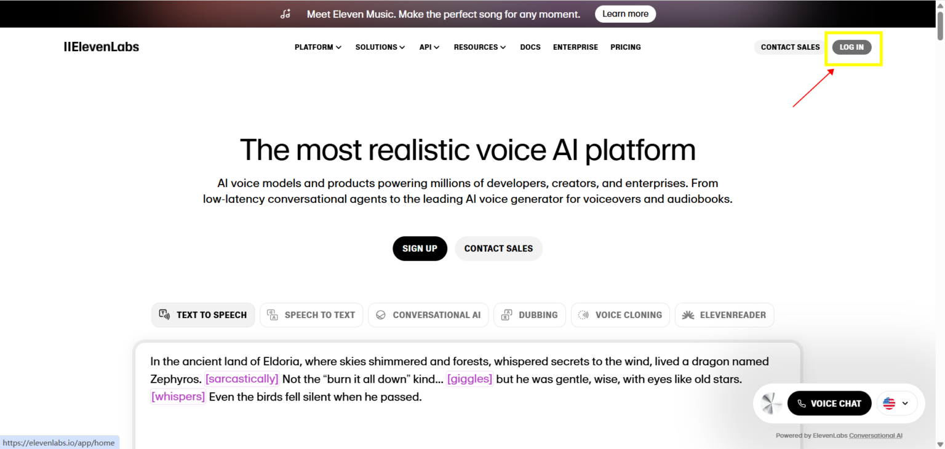Select the Text to Speech icon

point(164,314)
